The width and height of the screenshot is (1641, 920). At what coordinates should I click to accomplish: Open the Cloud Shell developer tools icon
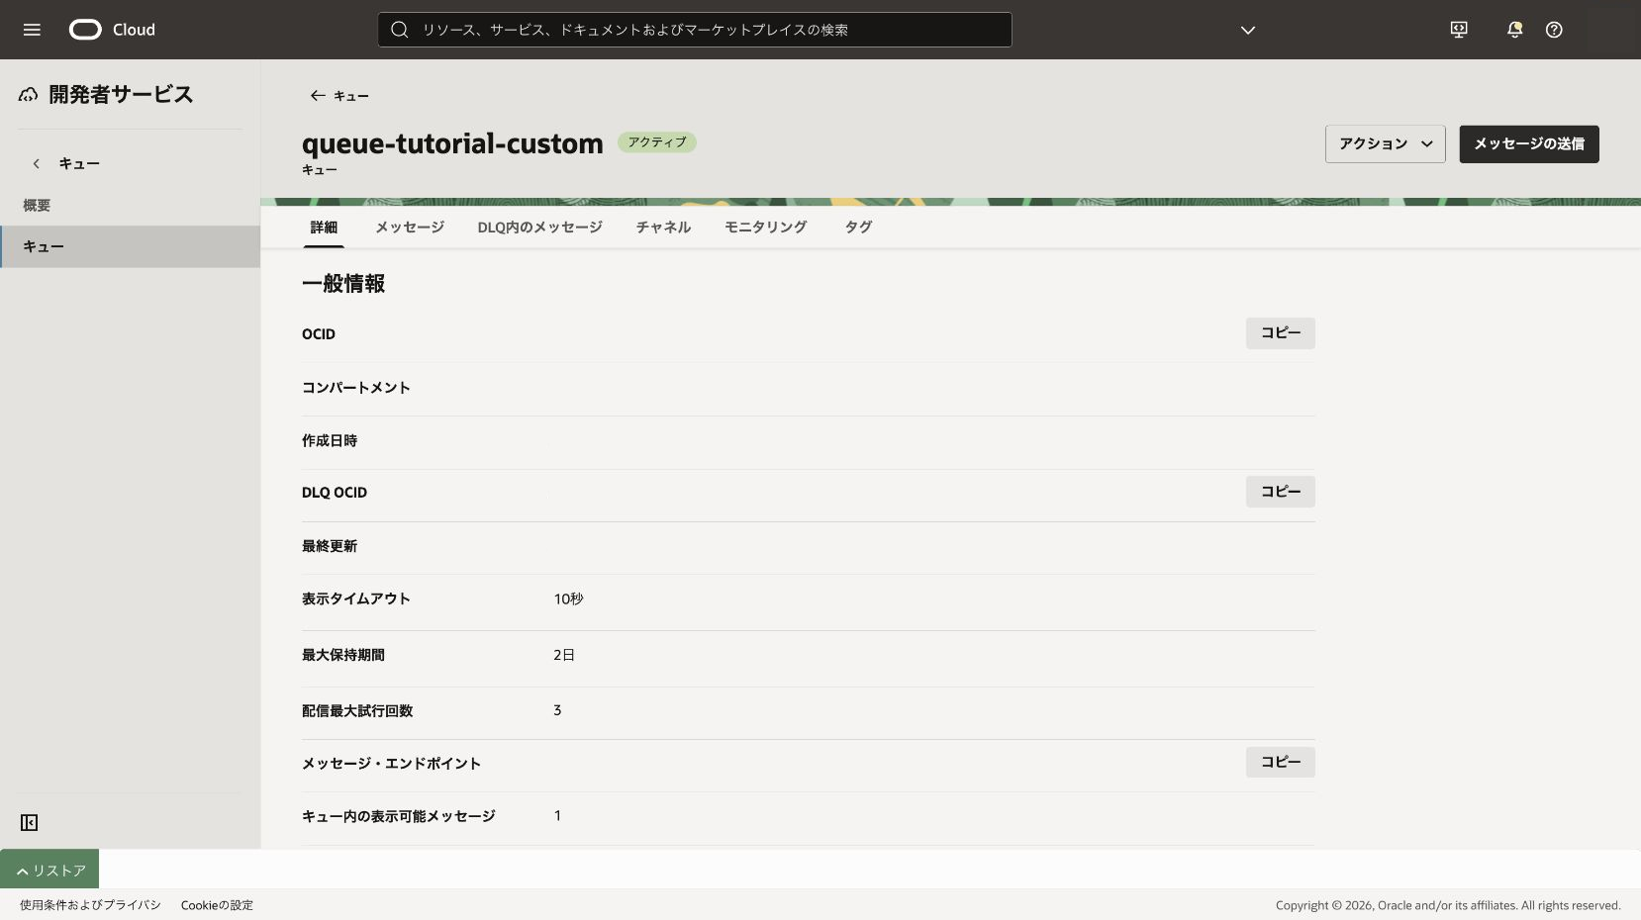(x=1459, y=30)
